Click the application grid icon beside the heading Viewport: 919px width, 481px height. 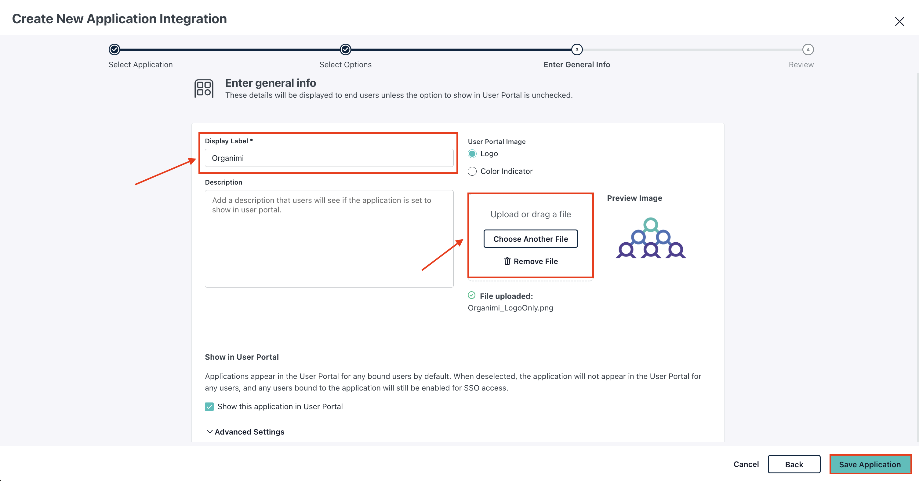click(204, 88)
